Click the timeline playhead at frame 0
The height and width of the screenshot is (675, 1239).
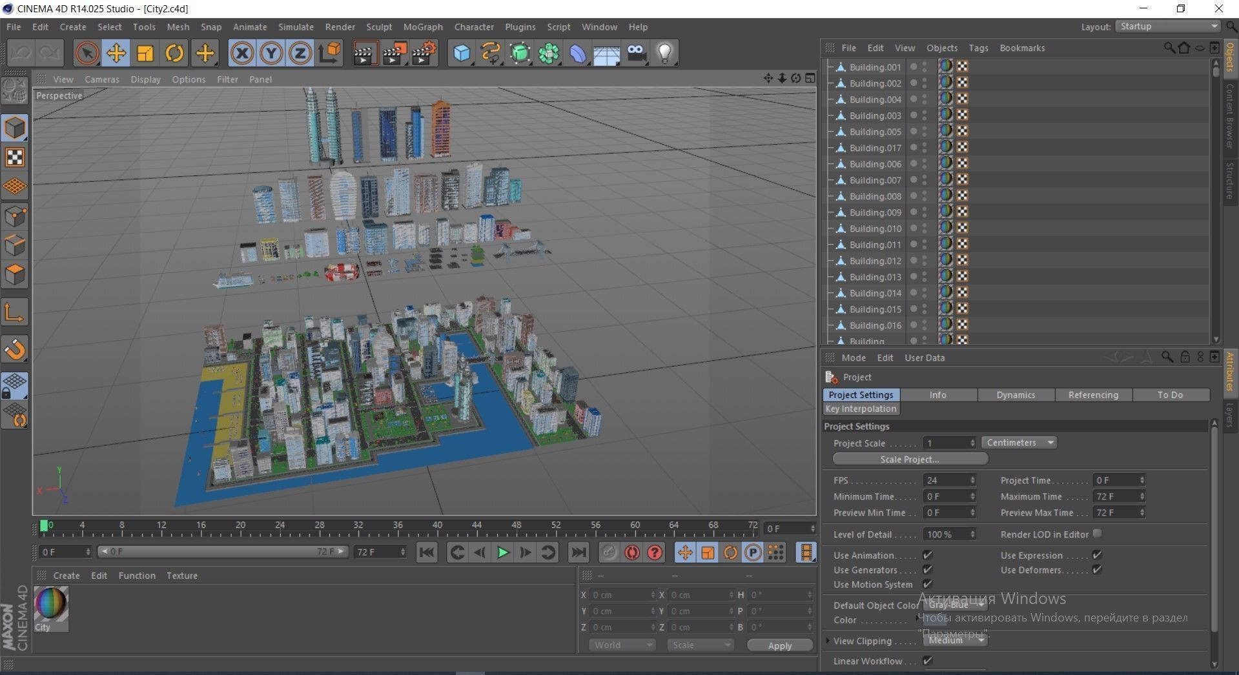(44, 526)
